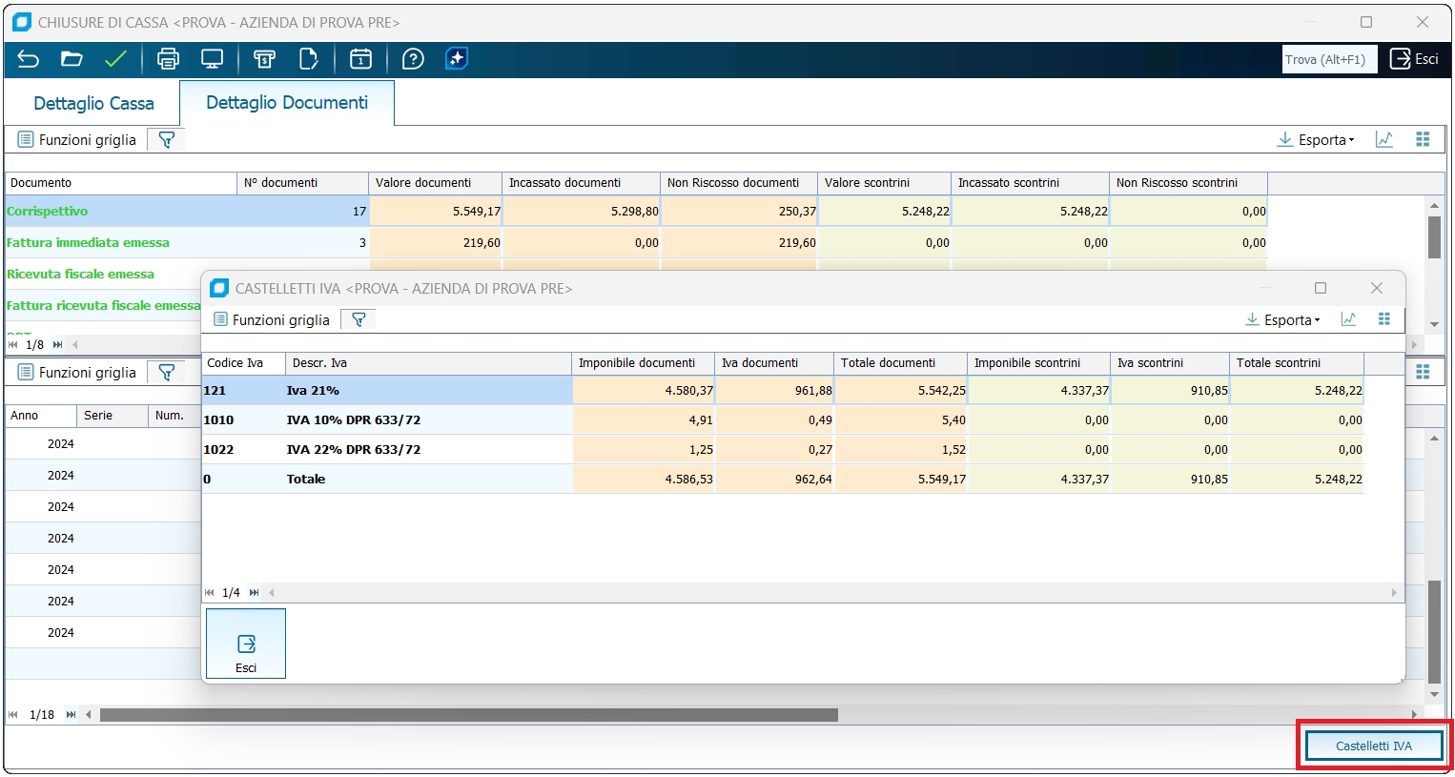Image resolution: width=1455 pixels, height=777 pixels.
Task: Open the calendar icon in toolbar
Action: 360,59
